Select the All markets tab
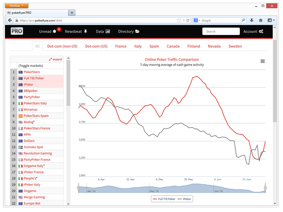The image size is (283, 212). (x=37, y=46)
